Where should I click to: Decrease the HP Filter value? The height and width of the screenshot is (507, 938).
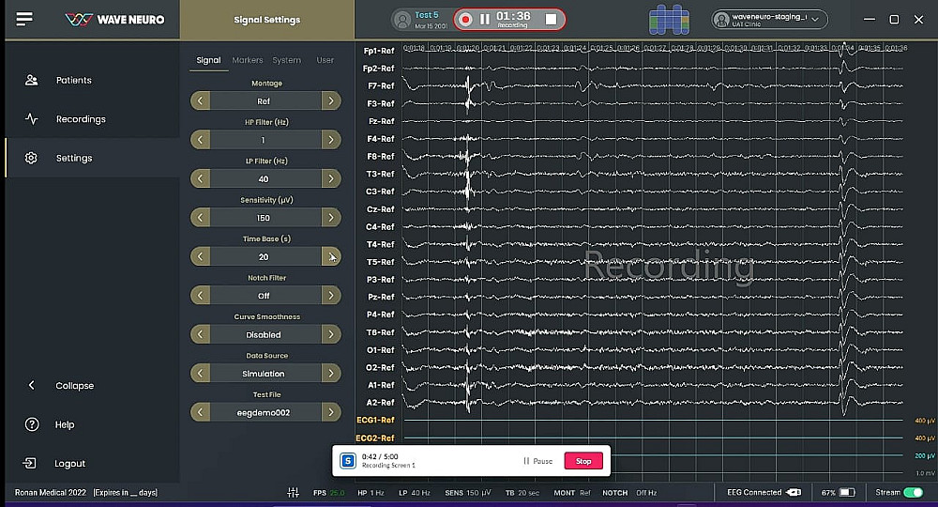(x=201, y=140)
